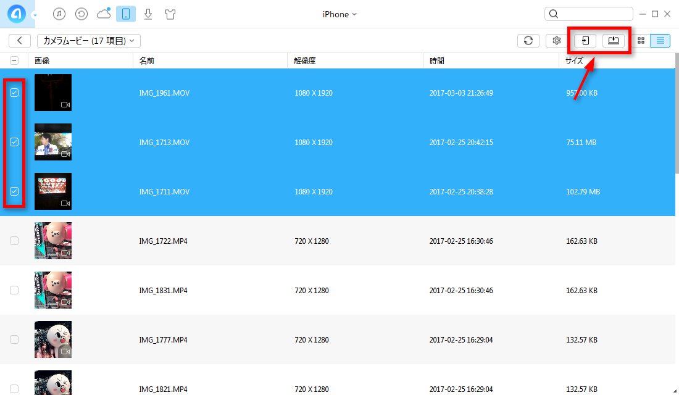Viewport: 679px width, 395px height.
Task: Check the IMG_1722.MP4 checkbox
Action: pyautogui.click(x=14, y=241)
